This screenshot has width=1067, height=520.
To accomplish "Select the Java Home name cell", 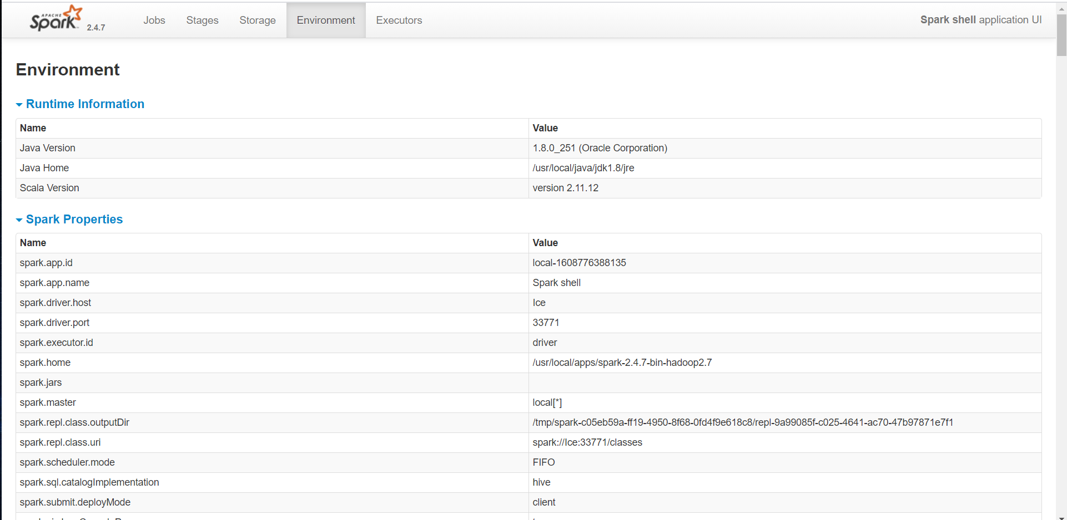I will [x=272, y=168].
